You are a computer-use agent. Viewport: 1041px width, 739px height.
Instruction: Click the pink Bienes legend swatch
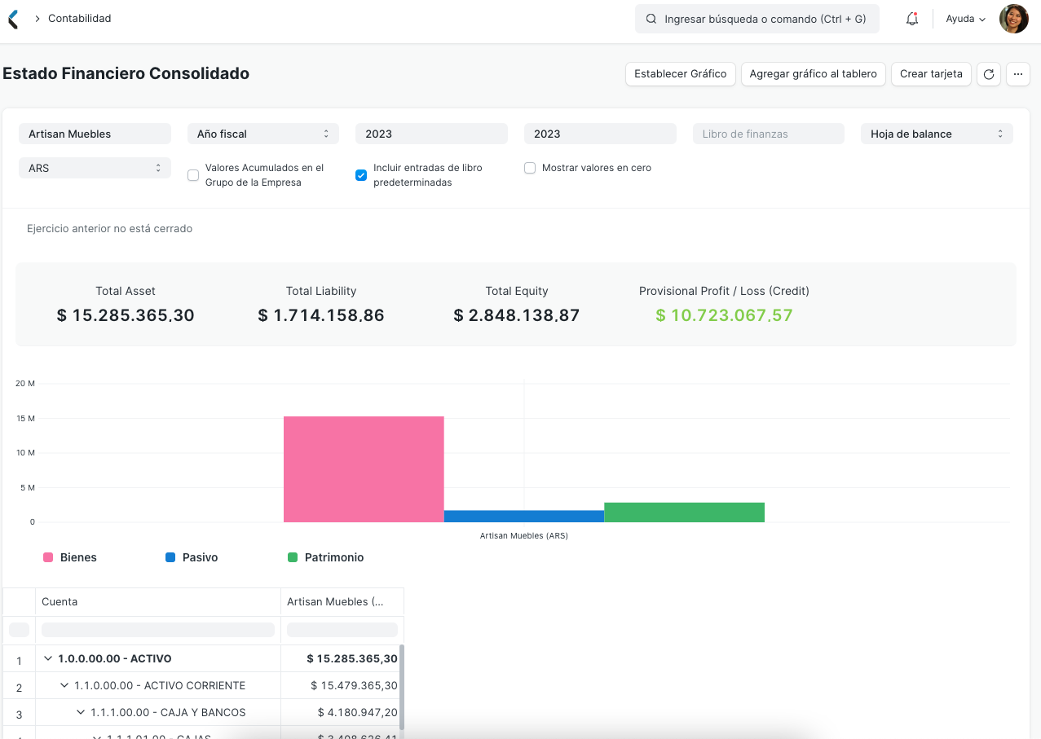49,556
